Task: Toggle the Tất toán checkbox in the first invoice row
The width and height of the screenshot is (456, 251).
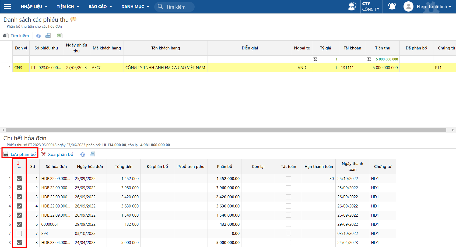Action: [x=288, y=179]
